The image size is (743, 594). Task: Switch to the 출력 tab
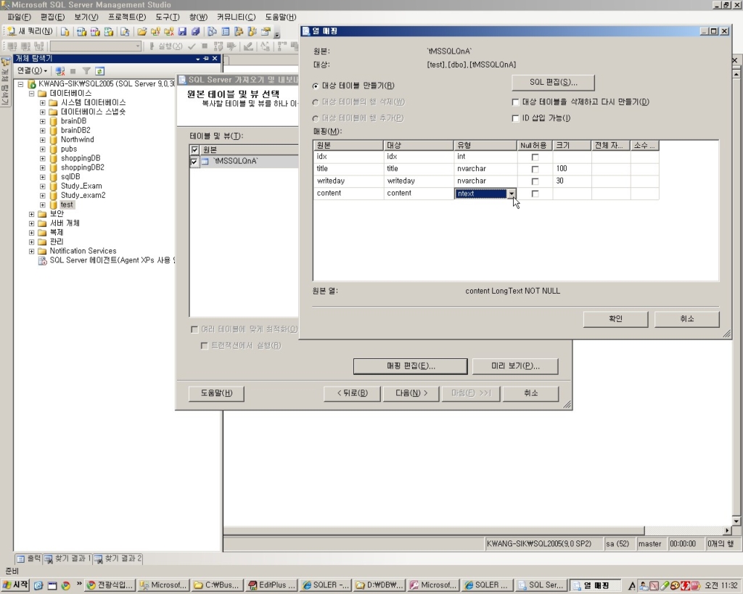29,559
